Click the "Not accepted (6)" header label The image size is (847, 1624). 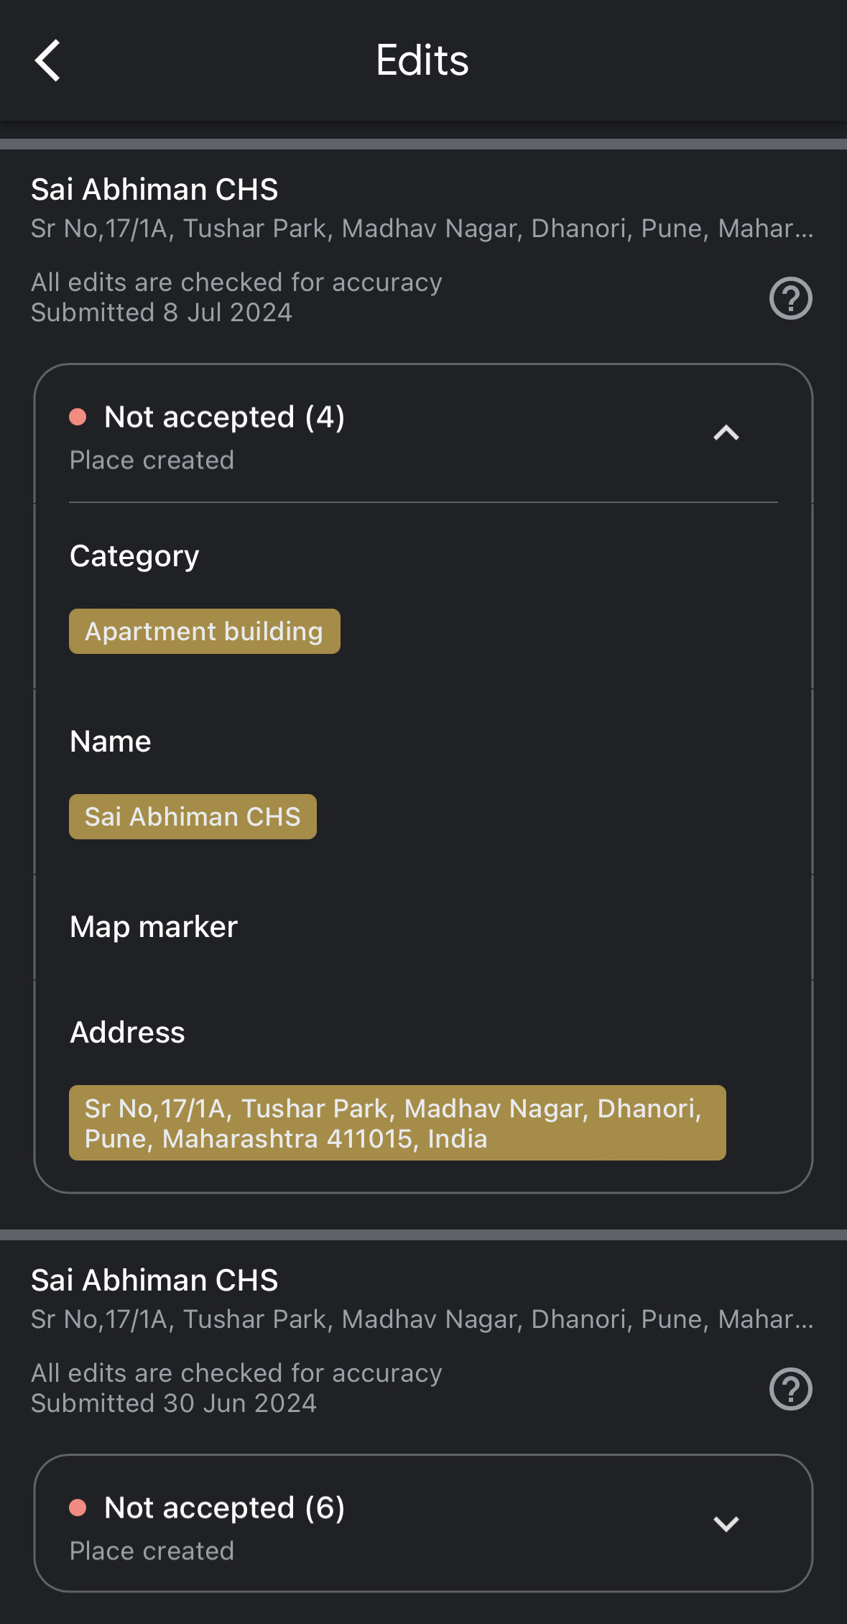(x=224, y=1508)
